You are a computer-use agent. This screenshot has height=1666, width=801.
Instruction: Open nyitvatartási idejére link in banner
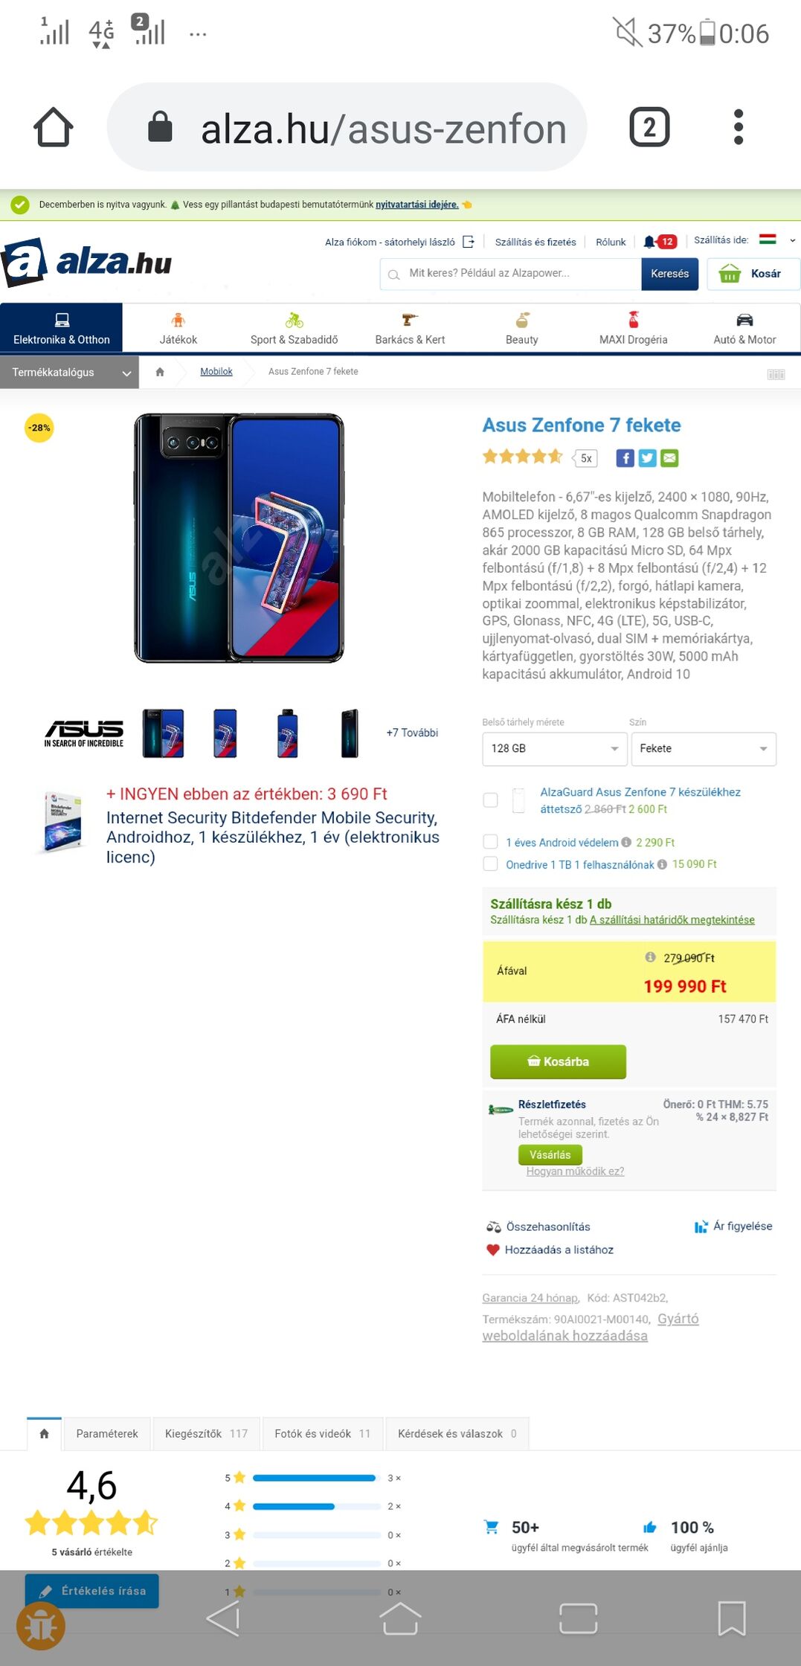point(416,205)
